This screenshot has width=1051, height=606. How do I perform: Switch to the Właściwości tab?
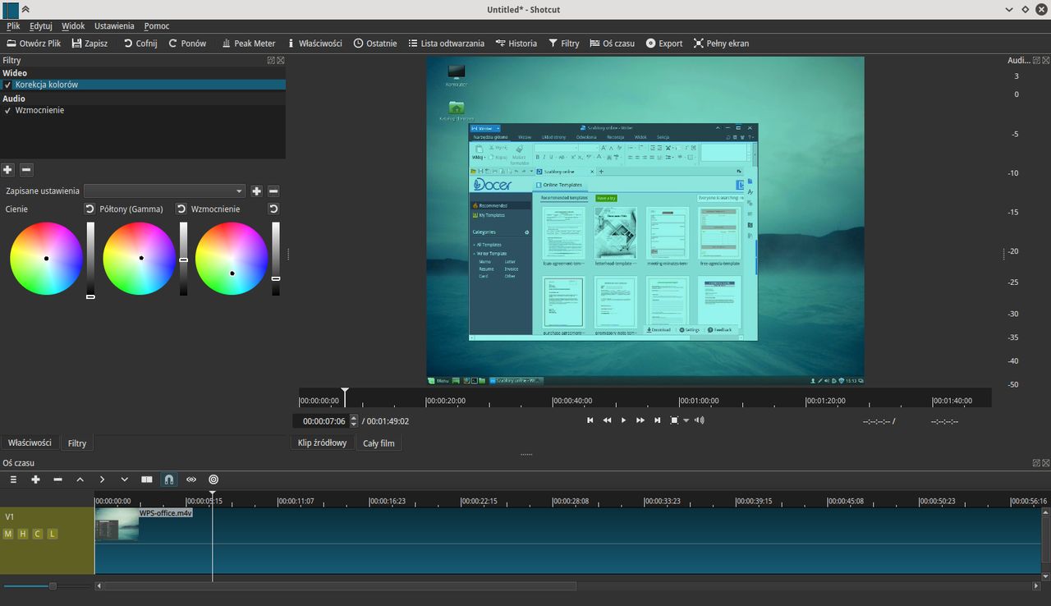coord(30,443)
